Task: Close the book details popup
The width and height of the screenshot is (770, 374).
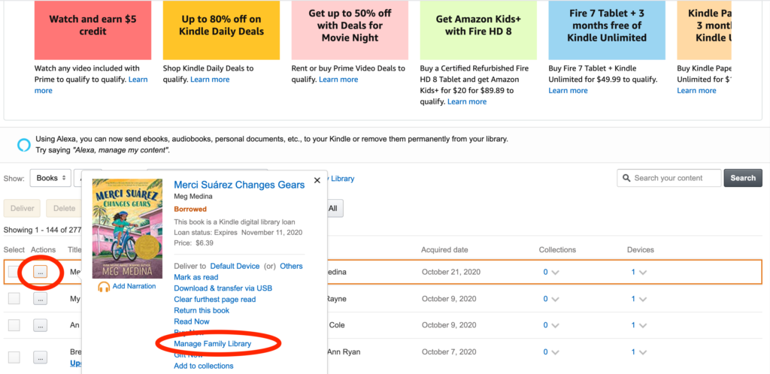Action: tap(317, 180)
